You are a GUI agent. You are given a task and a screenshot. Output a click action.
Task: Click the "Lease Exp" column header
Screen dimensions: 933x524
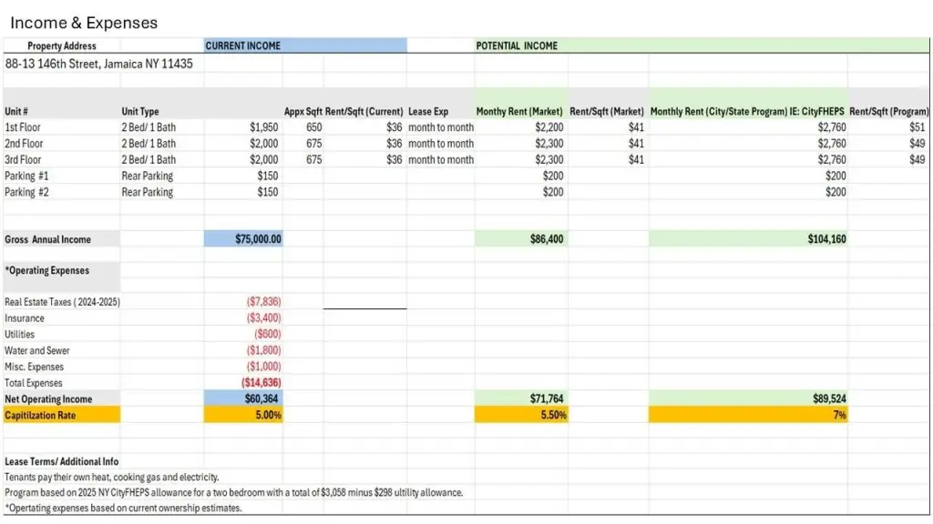coord(428,111)
